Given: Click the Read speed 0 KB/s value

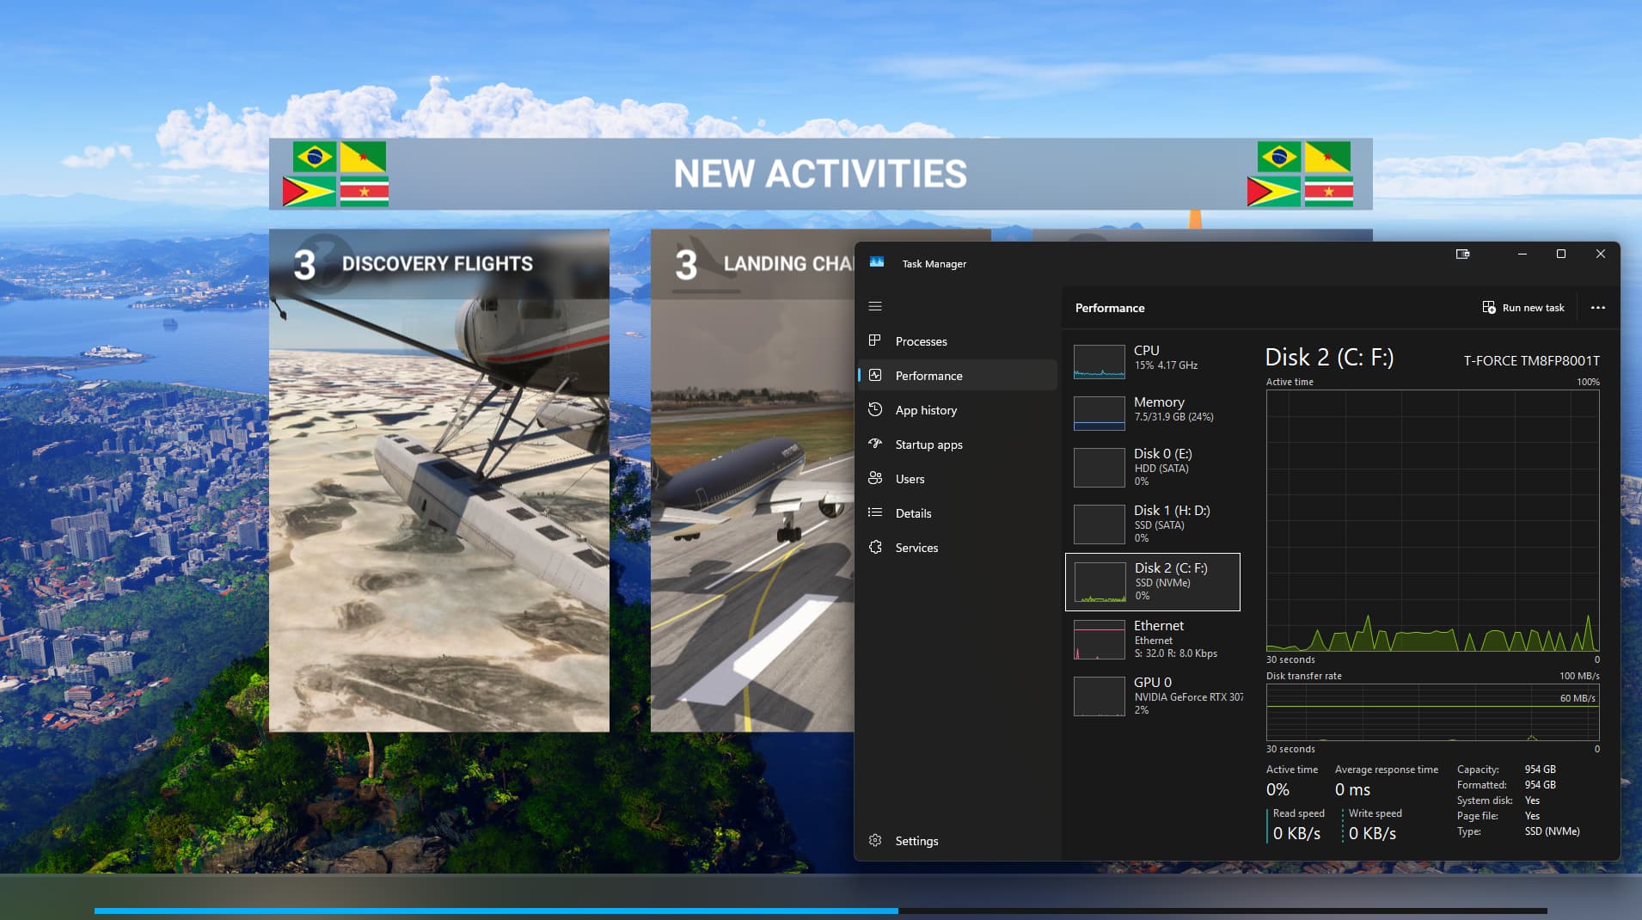Looking at the screenshot, I should 1296,833.
